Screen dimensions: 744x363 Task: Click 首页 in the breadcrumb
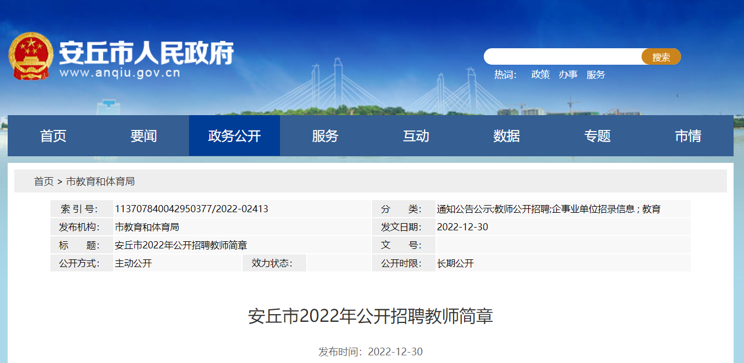coord(44,181)
